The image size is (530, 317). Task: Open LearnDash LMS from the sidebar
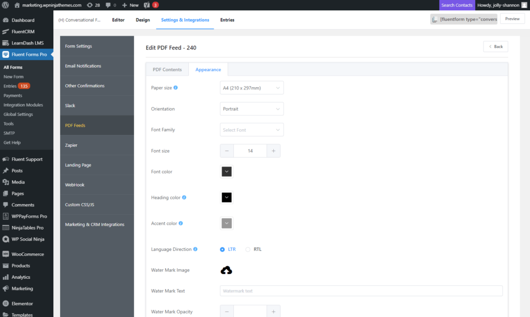pos(27,42)
